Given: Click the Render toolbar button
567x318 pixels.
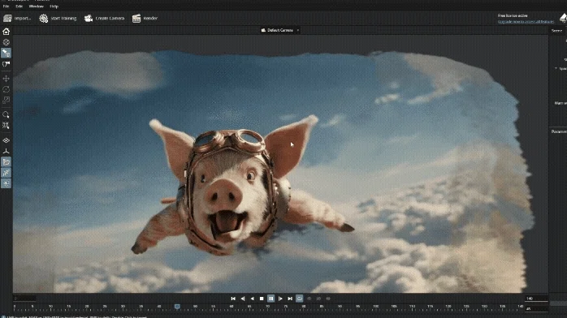Looking at the screenshot, I should 145,18.
